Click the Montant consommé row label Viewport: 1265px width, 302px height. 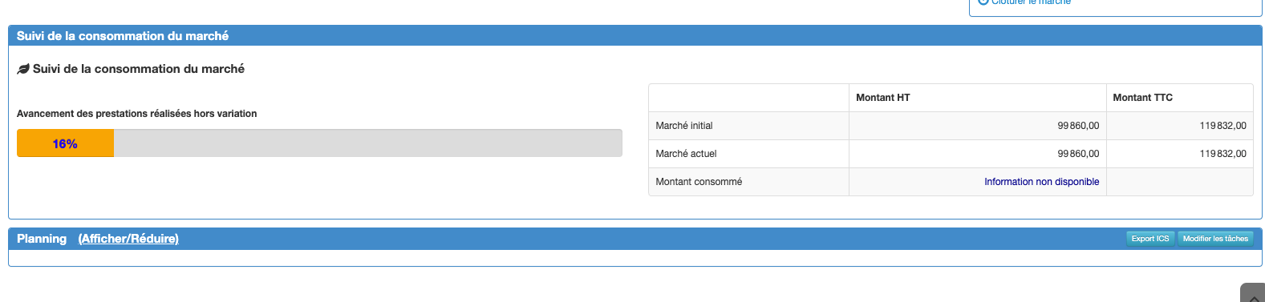pyautogui.click(x=699, y=182)
